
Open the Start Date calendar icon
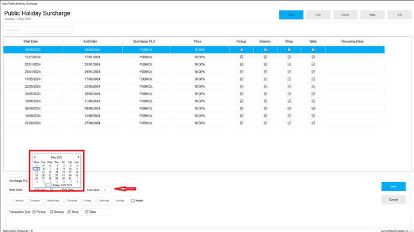click(x=52, y=190)
